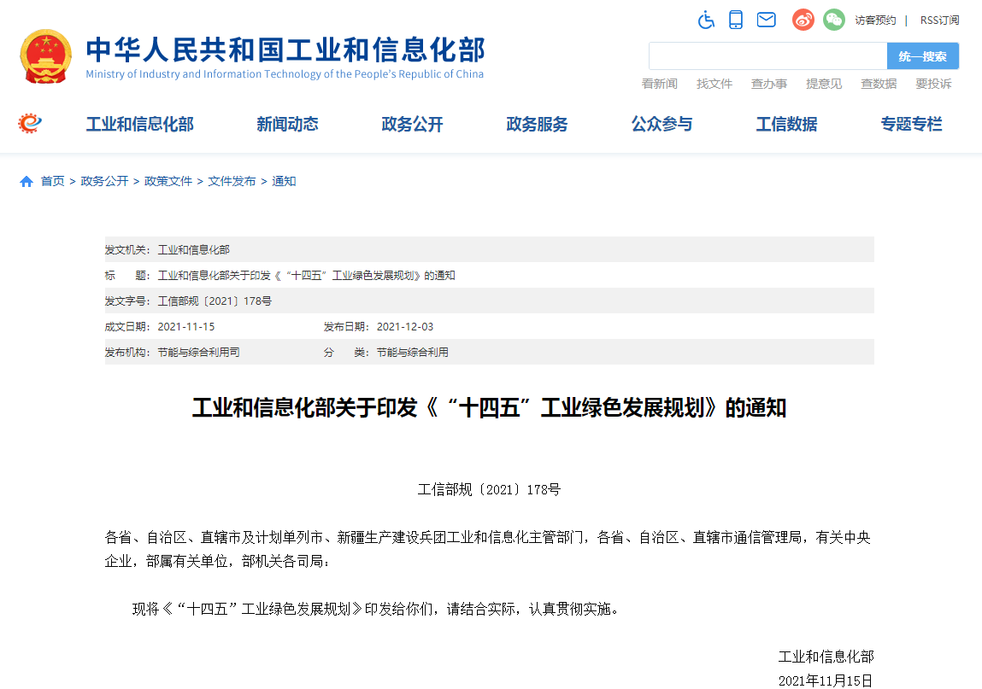
Task: Open the Weibo social icon
Action: (803, 20)
